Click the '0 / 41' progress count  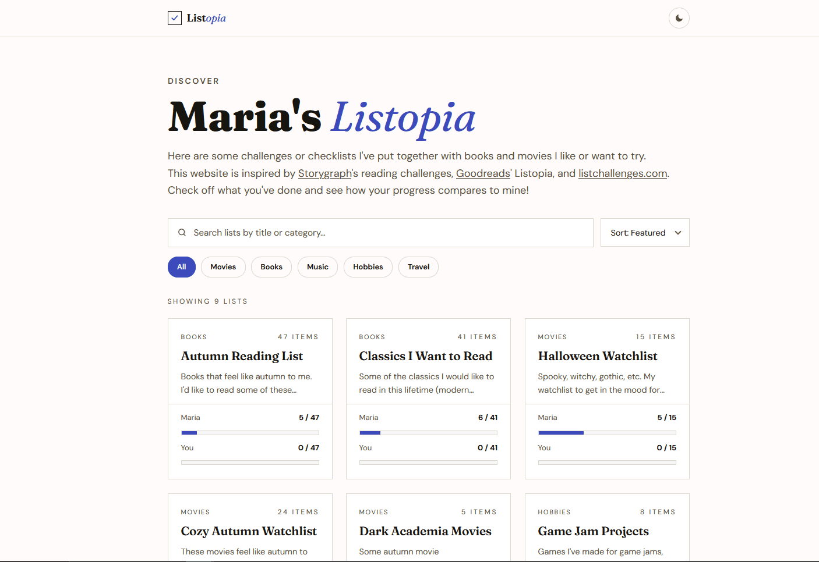488,448
